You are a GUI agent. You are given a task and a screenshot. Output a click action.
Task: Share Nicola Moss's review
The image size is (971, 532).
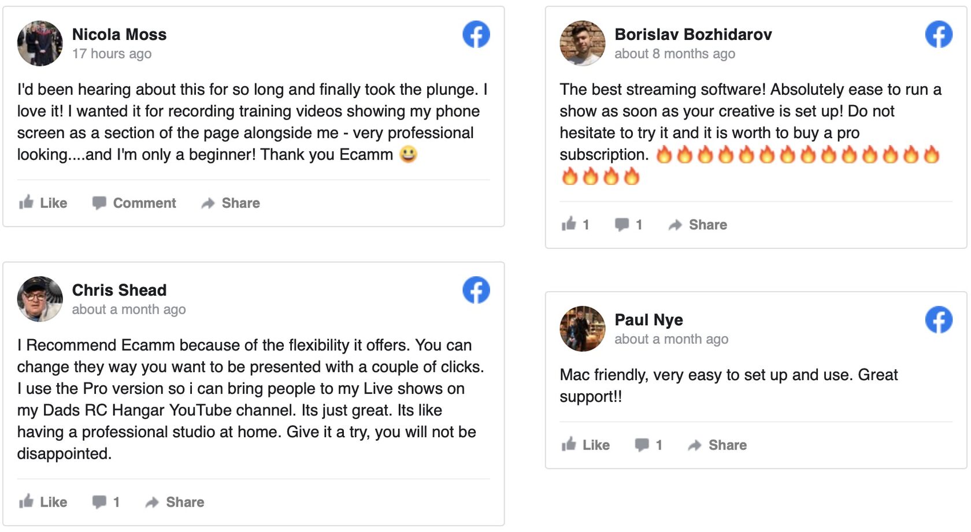[231, 203]
